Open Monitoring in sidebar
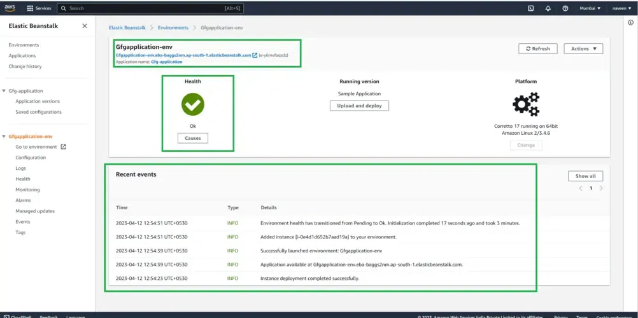Screen dimensions: 638x318 pyautogui.click(x=27, y=190)
